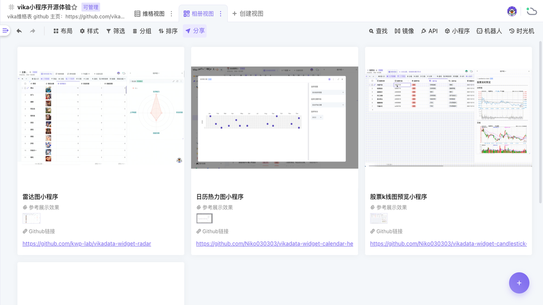Open the 机器人 automation panel

(489, 31)
